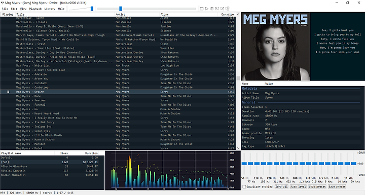
Task: Open the File menu
Action: (5, 9)
